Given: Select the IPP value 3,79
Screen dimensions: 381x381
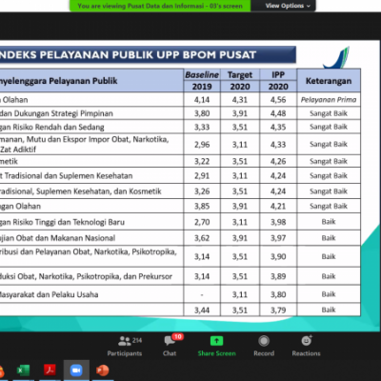Looking at the screenshot, I should tap(278, 310).
